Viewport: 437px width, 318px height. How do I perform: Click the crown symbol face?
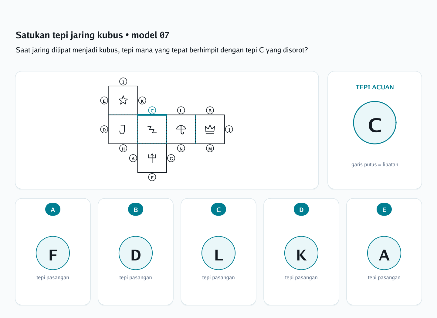point(210,129)
